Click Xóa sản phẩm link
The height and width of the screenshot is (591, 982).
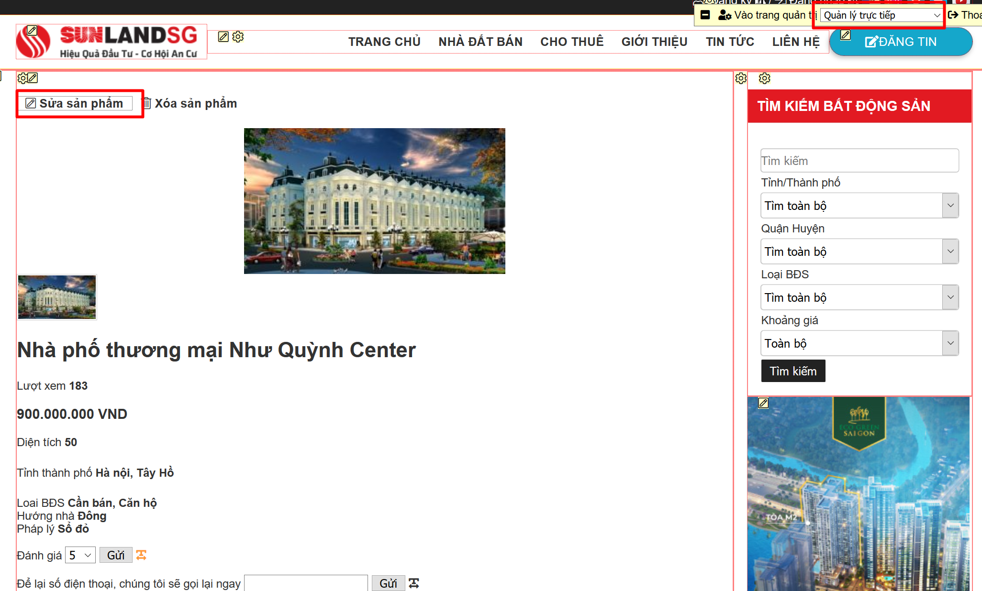195,103
